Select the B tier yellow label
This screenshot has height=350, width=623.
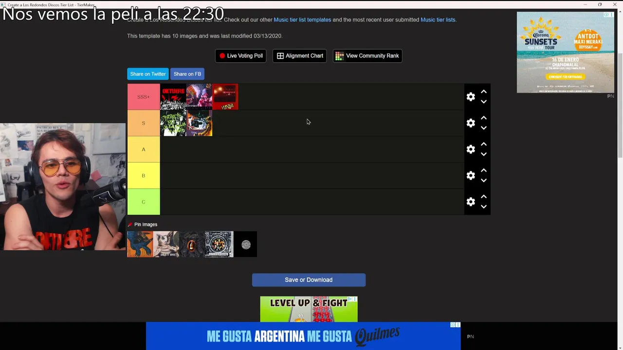[x=144, y=175]
